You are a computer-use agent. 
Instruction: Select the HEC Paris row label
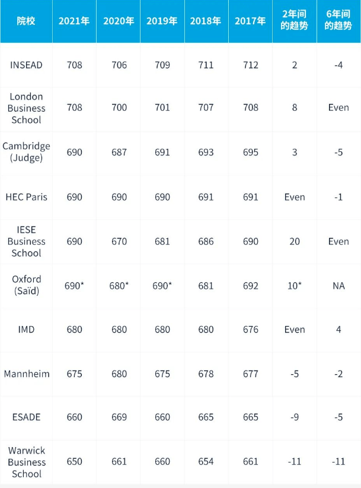26,197
